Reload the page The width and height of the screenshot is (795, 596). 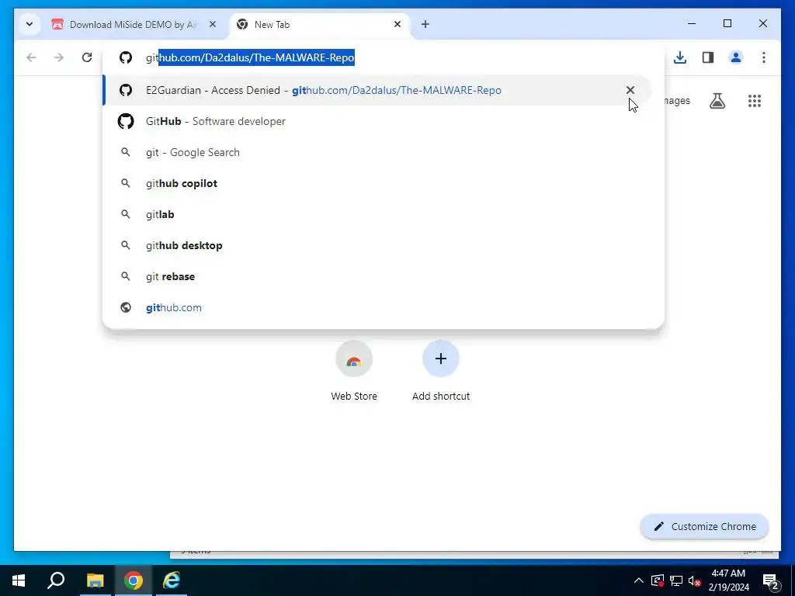(x=87, y=57)
